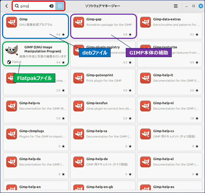
Task: Click the Gimp-help-it package icon
Action: click(x=145, y=78)
